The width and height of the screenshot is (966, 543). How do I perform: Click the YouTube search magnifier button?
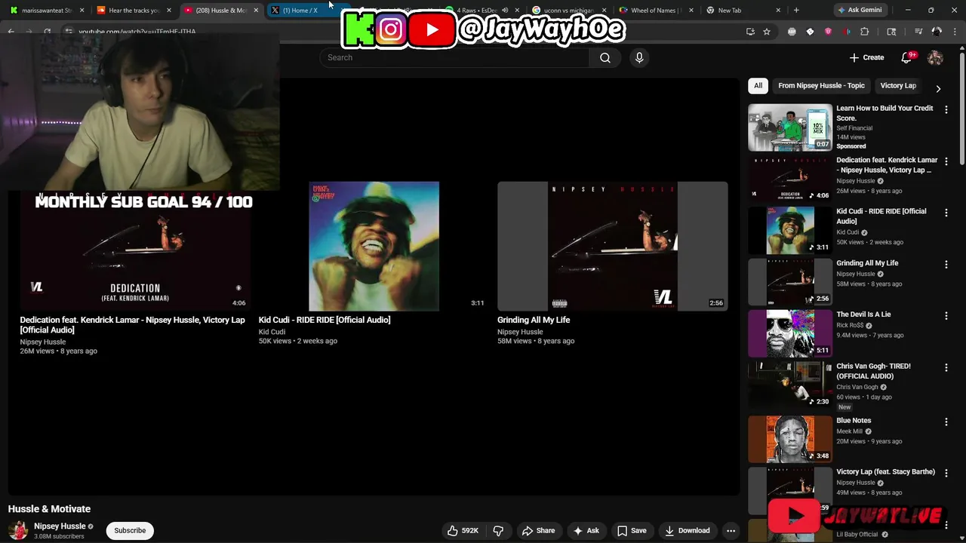coord(605,57)
